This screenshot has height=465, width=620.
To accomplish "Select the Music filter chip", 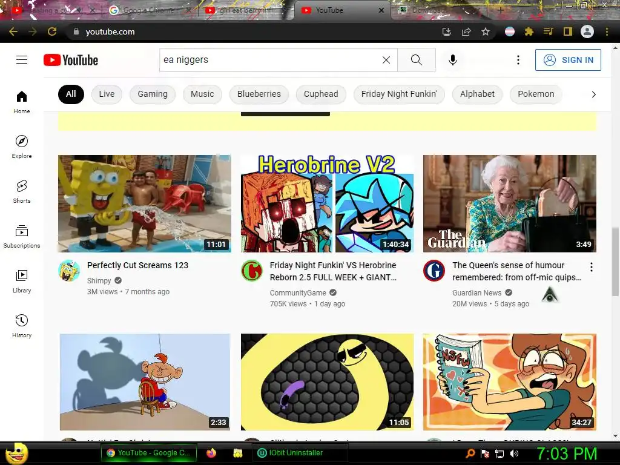I will [x=202, y=94].
